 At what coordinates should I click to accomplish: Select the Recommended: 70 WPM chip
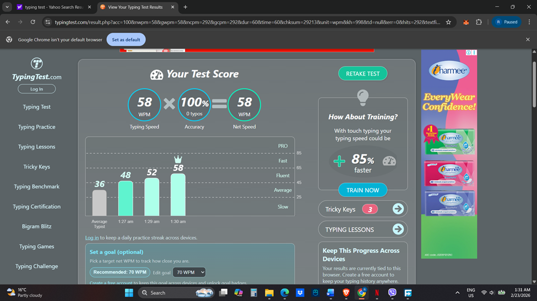click(x=120, y=272)
